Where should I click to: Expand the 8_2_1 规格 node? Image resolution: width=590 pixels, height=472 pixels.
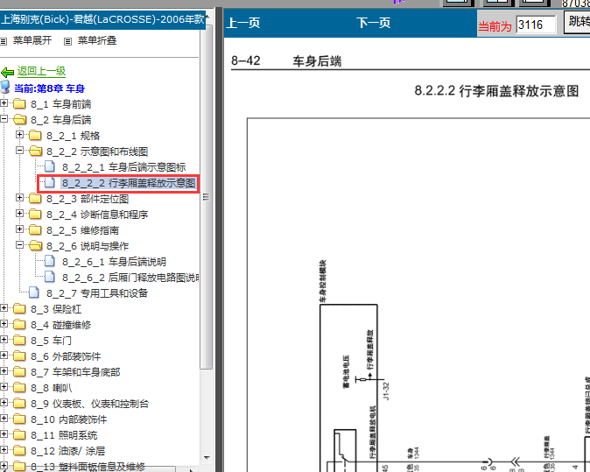pyautogui.click(x=19, y=134)
